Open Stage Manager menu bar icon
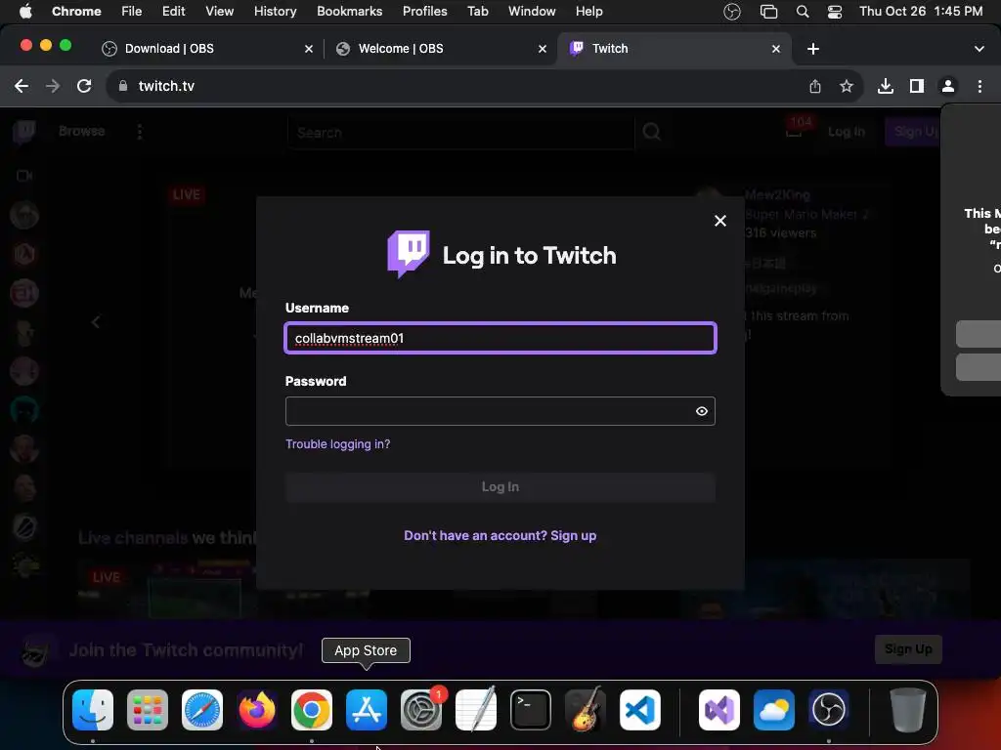The image size is (1001, 750). 769,12
